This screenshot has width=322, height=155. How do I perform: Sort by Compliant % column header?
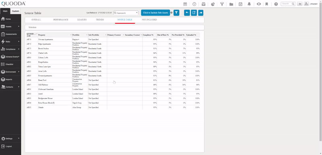(148, 35)
